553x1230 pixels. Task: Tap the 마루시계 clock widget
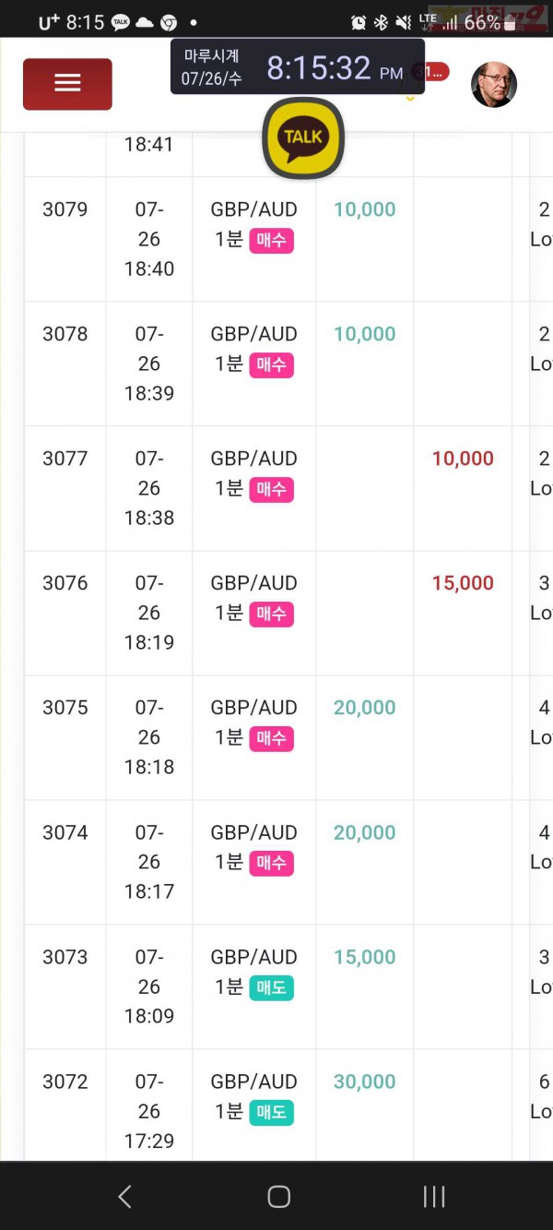[x=298, y=66]
